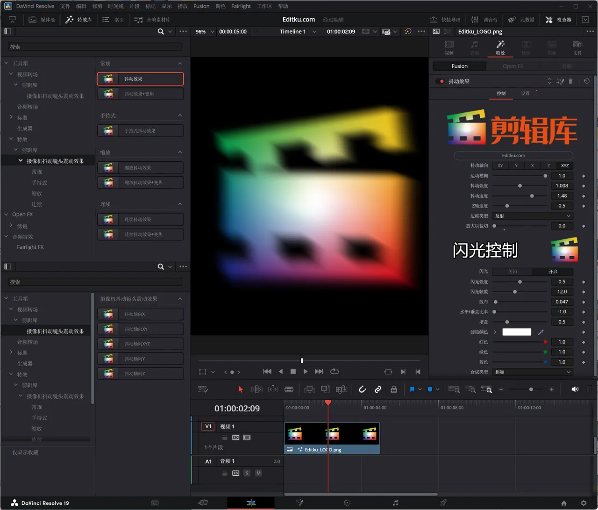Open the 媒体池 media pool panel
Image resolution: width=598 pixels, height=510 pixels.
pos(42,20)
